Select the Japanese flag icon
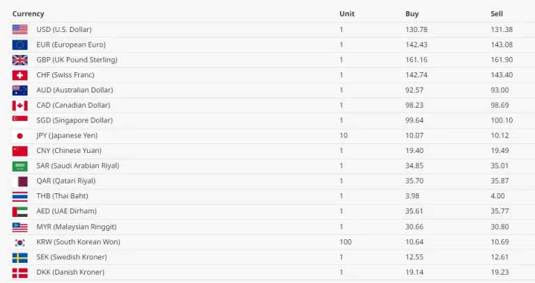 coord(20,136)
